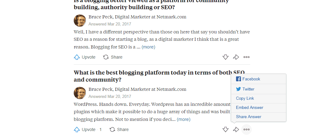Click forward arrow icon on first answer
332x135 pixels.
(236, 57)
